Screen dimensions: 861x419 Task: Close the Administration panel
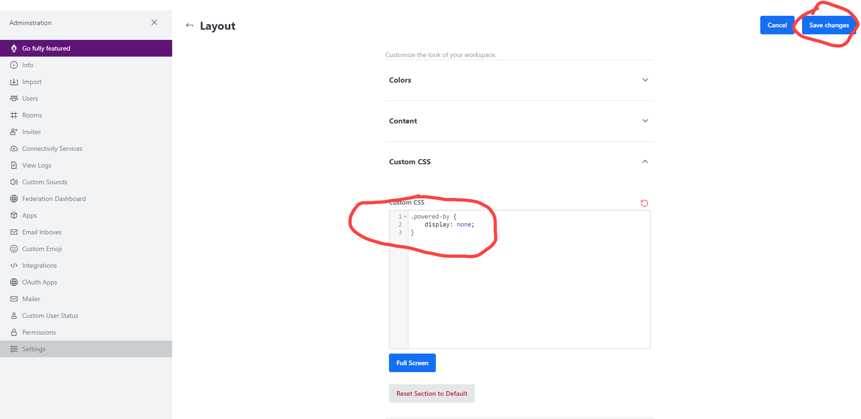point(154,22)
